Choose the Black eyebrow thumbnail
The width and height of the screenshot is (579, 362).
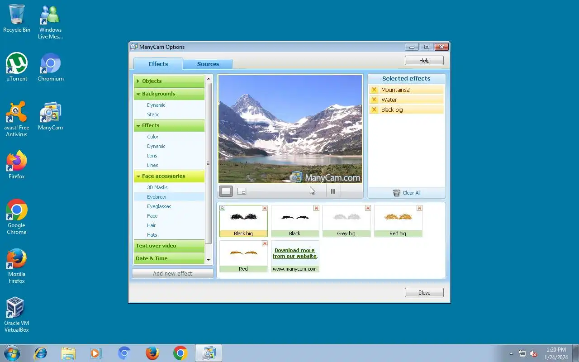(x=295, y=221)
